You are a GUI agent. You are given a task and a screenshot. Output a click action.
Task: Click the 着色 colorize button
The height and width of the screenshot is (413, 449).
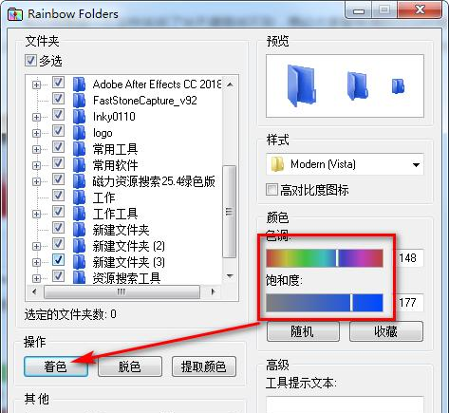pos(56,366)
